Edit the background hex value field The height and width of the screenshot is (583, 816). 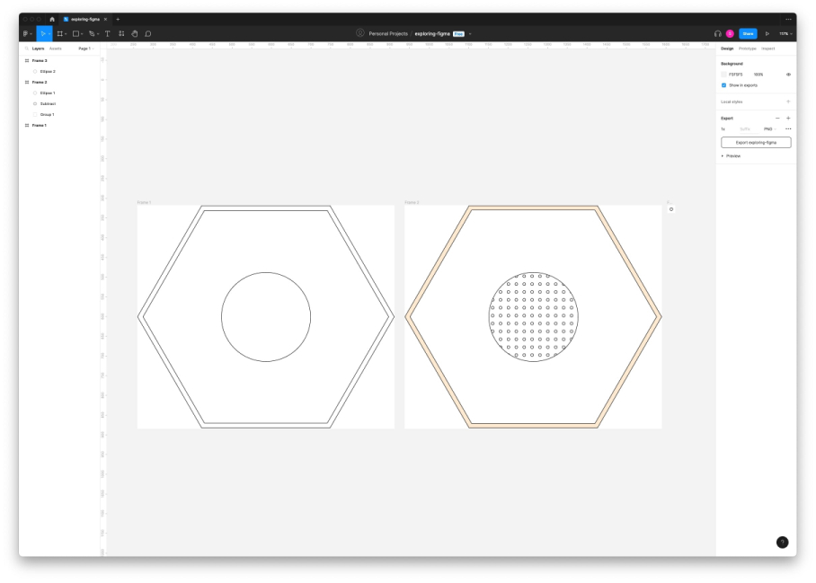736,75
